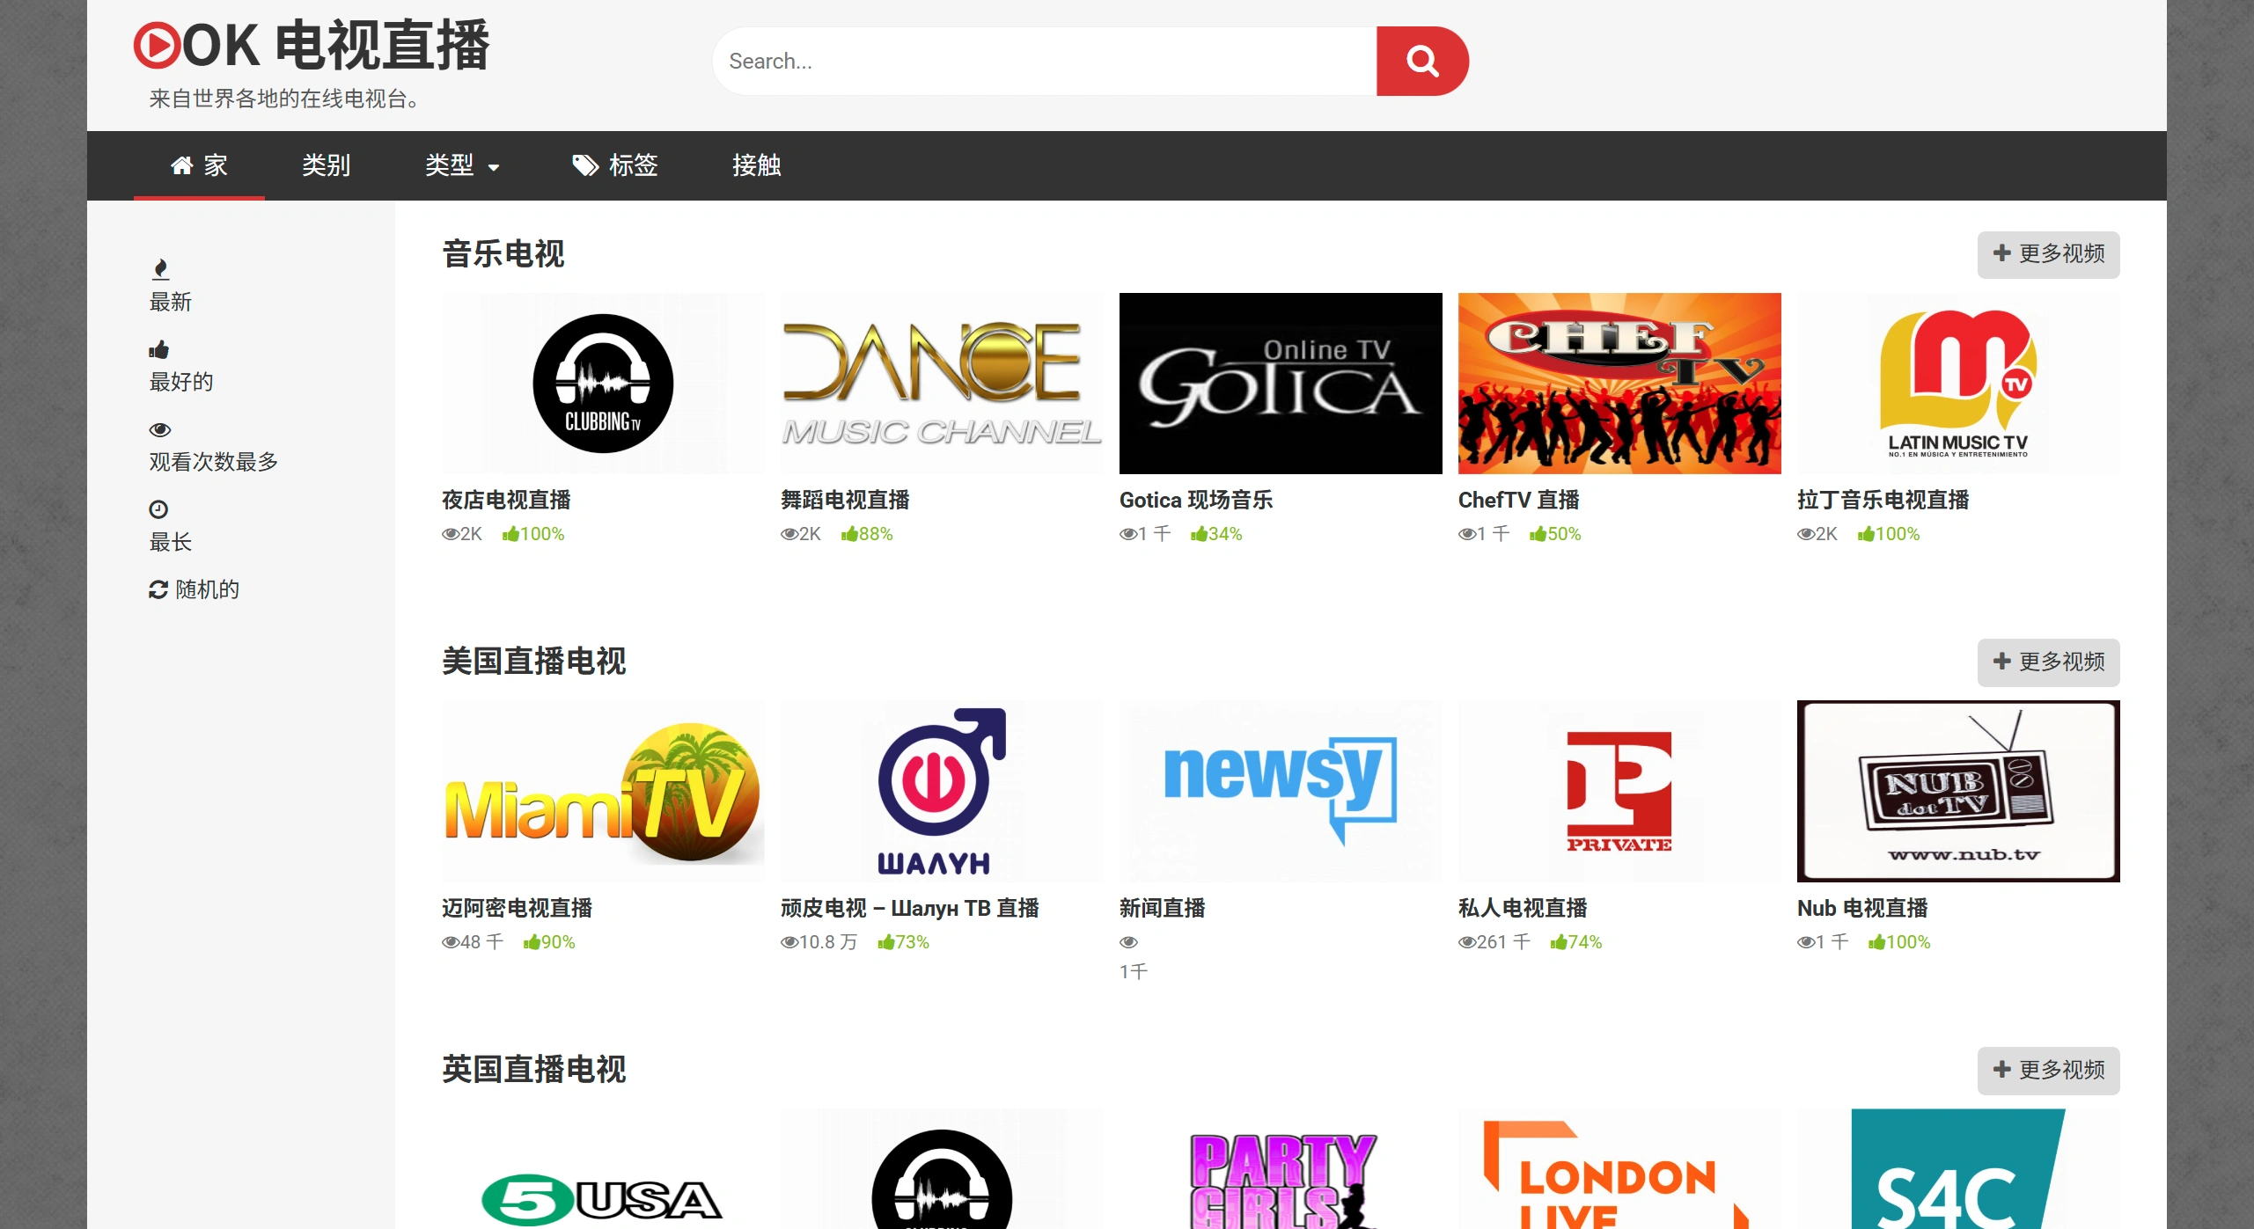Click 更多视频 button for 英国直播电视
The image size is (2254, 1229).
(x=2047, y=1070)
